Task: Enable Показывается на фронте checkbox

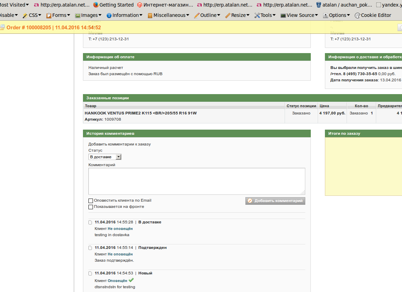Action: point(91,207)
